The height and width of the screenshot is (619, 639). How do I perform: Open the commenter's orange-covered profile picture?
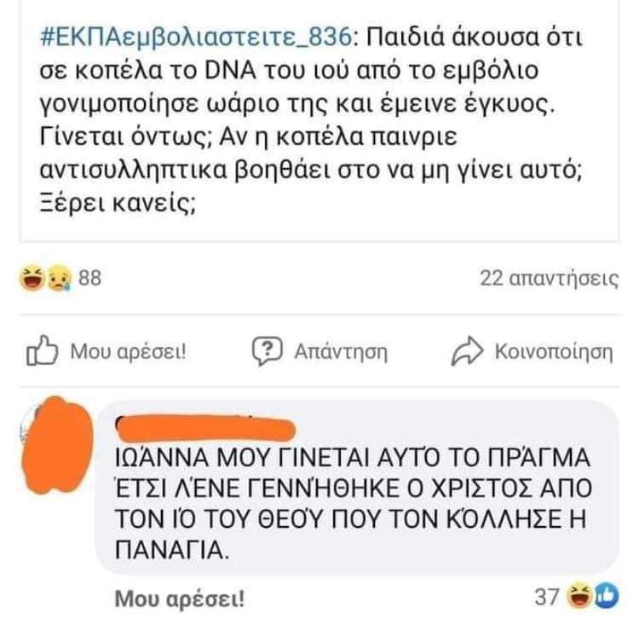(57, 444)
